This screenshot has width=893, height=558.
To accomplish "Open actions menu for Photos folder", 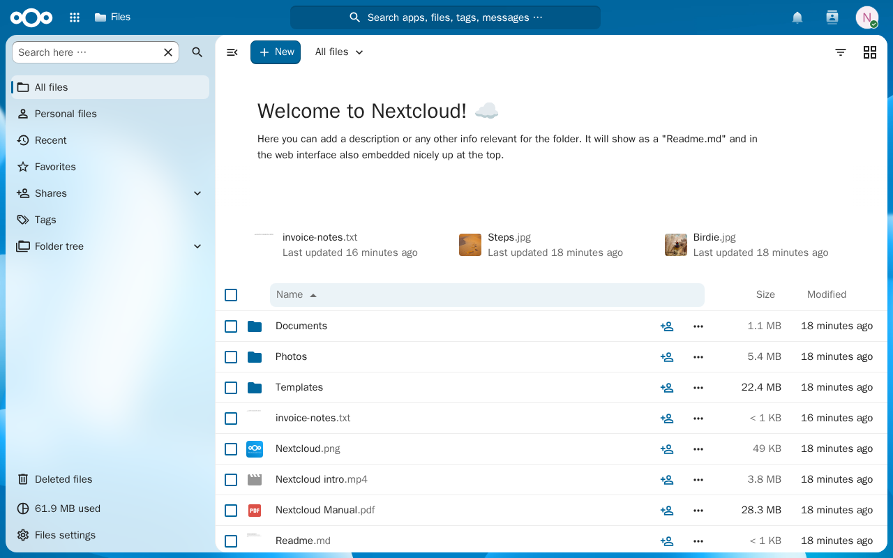I will (x=698, y=357).
